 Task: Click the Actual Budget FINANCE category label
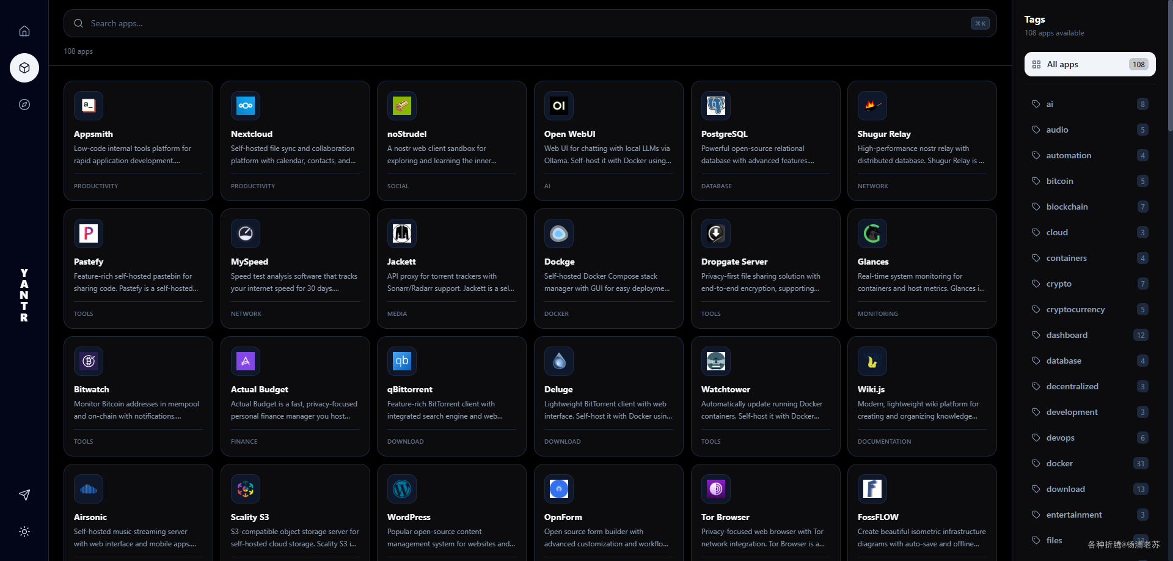coord(244,441)
